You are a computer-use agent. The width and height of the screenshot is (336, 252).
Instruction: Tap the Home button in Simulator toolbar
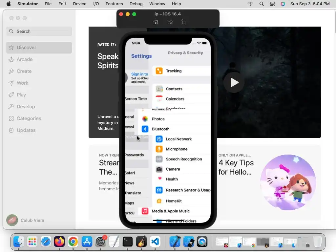156,22
